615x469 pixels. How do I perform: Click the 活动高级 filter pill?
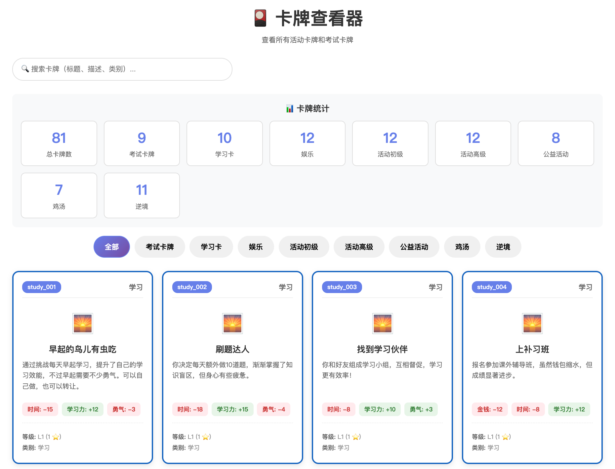coord(359,247)
